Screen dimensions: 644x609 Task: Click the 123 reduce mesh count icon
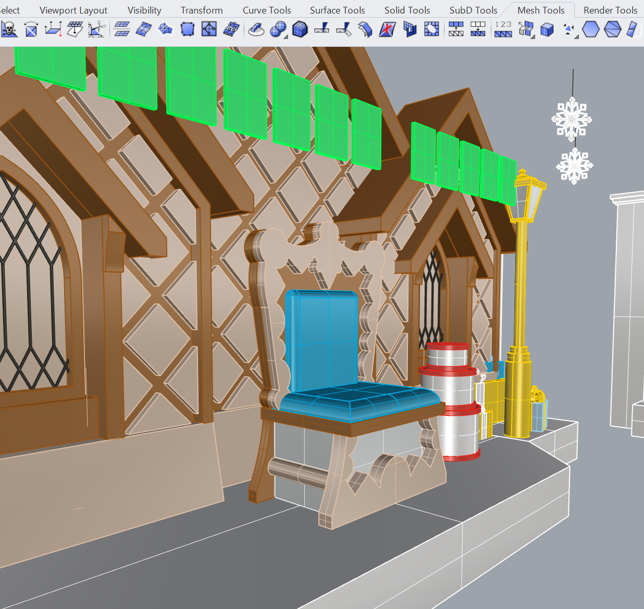(503, 29)
